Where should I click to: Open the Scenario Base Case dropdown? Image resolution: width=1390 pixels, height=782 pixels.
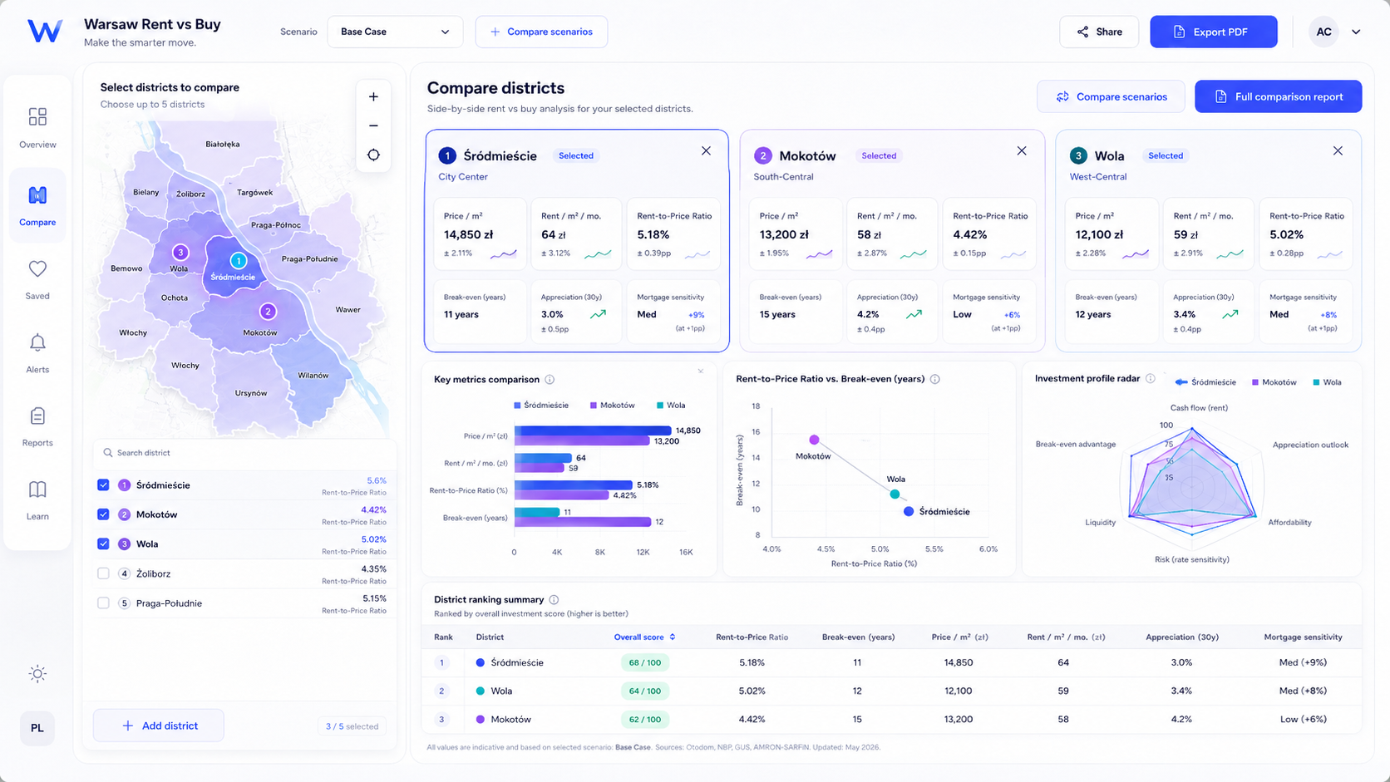(x=395, y=32)
